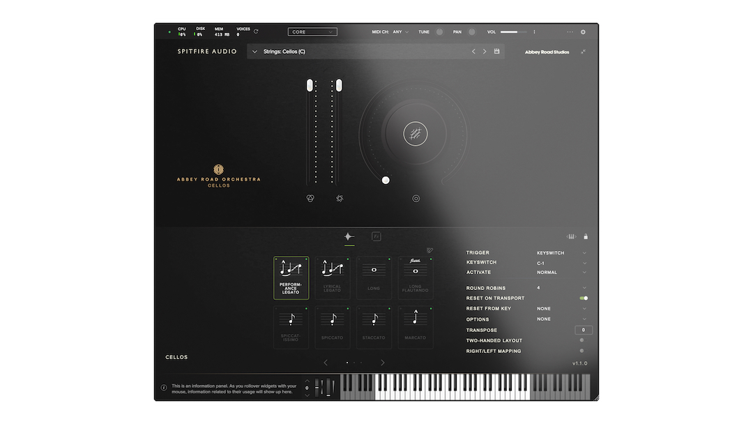This screenshot has width=753, height=424.
Task: Click the refresh icon beside Voices
Action: click(256, 32)
